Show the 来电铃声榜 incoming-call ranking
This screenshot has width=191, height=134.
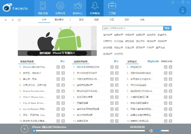click(166, 61)
